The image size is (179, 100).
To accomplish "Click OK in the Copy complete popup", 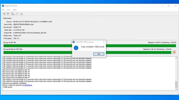I will pos(99,54).
